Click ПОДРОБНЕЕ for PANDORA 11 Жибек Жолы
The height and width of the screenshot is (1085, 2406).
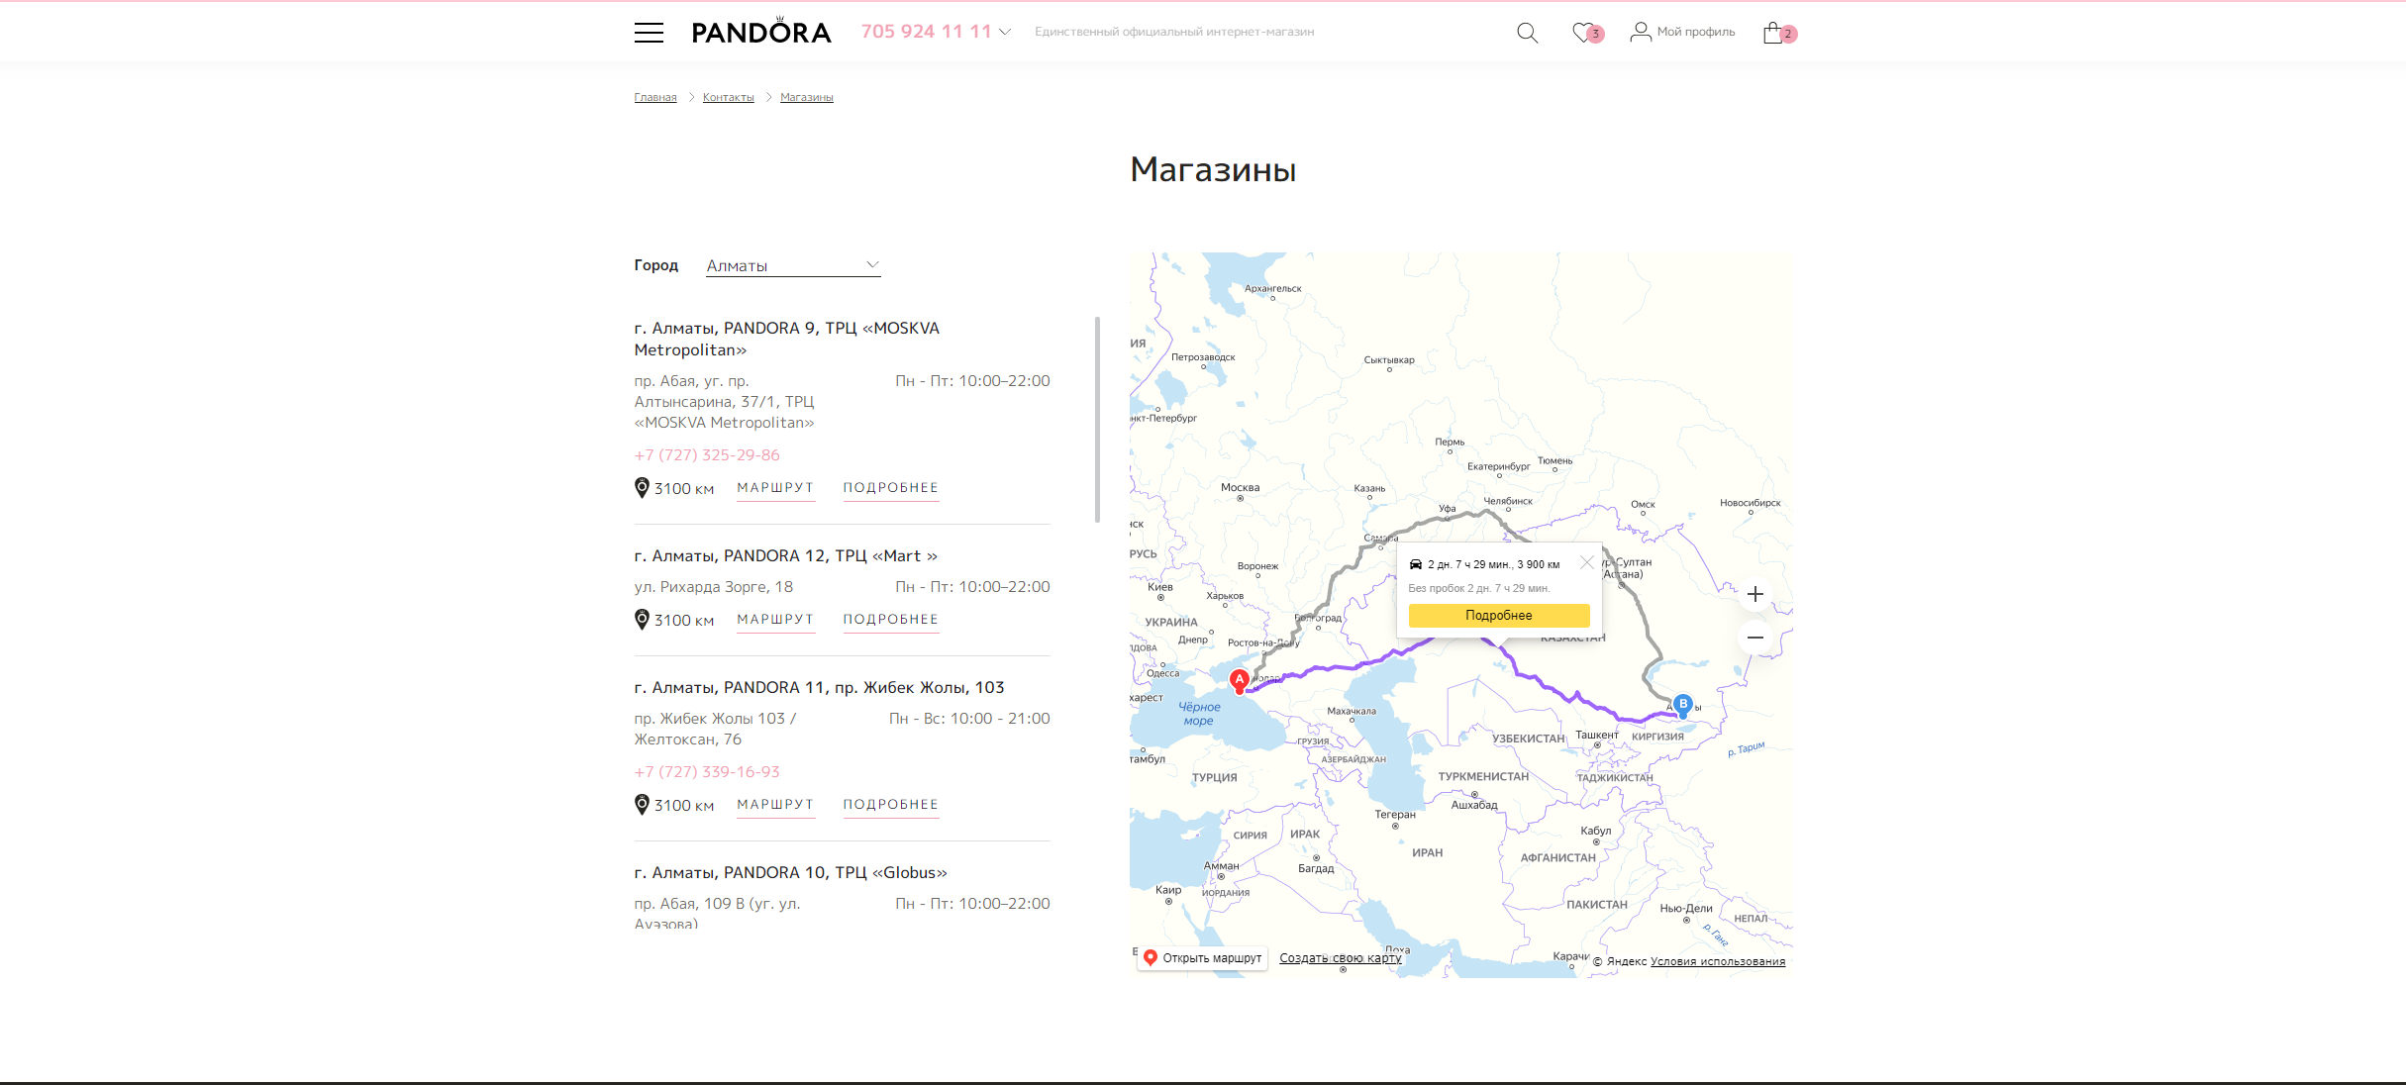[x=891, y=805]
